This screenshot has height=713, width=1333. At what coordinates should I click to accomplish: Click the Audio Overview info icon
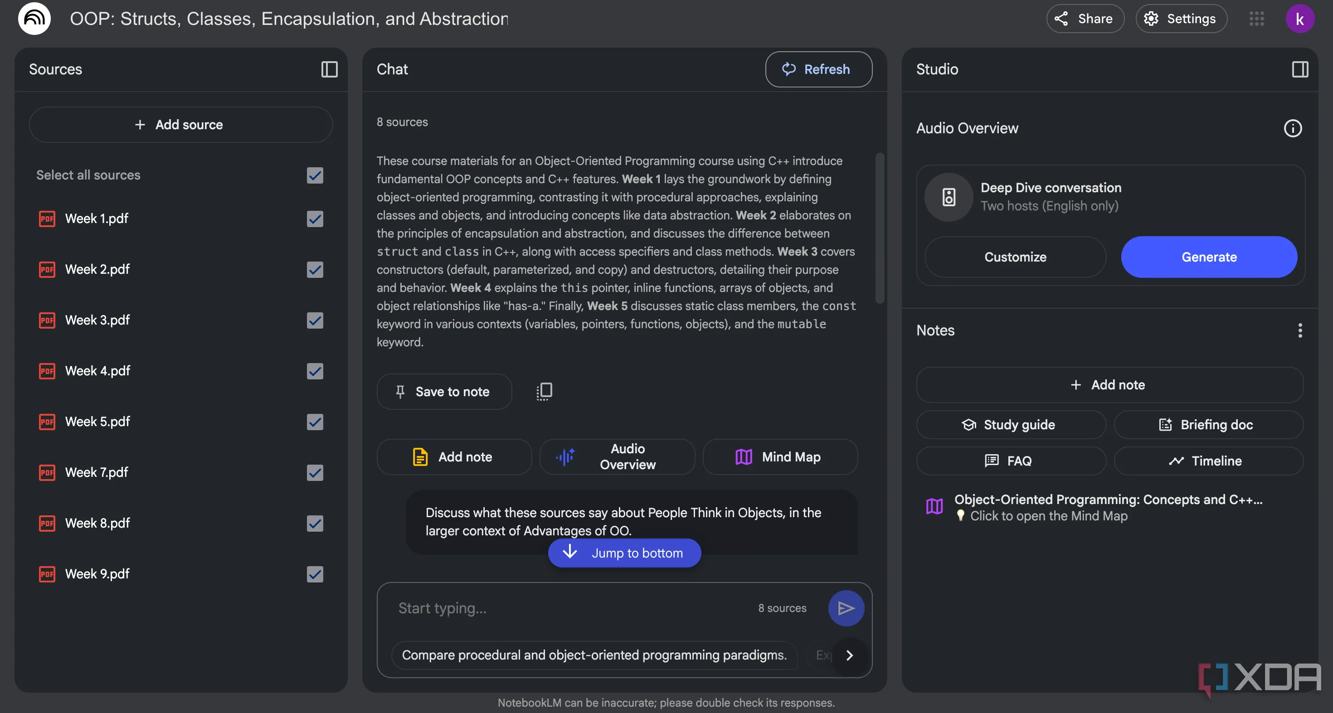1292,128
